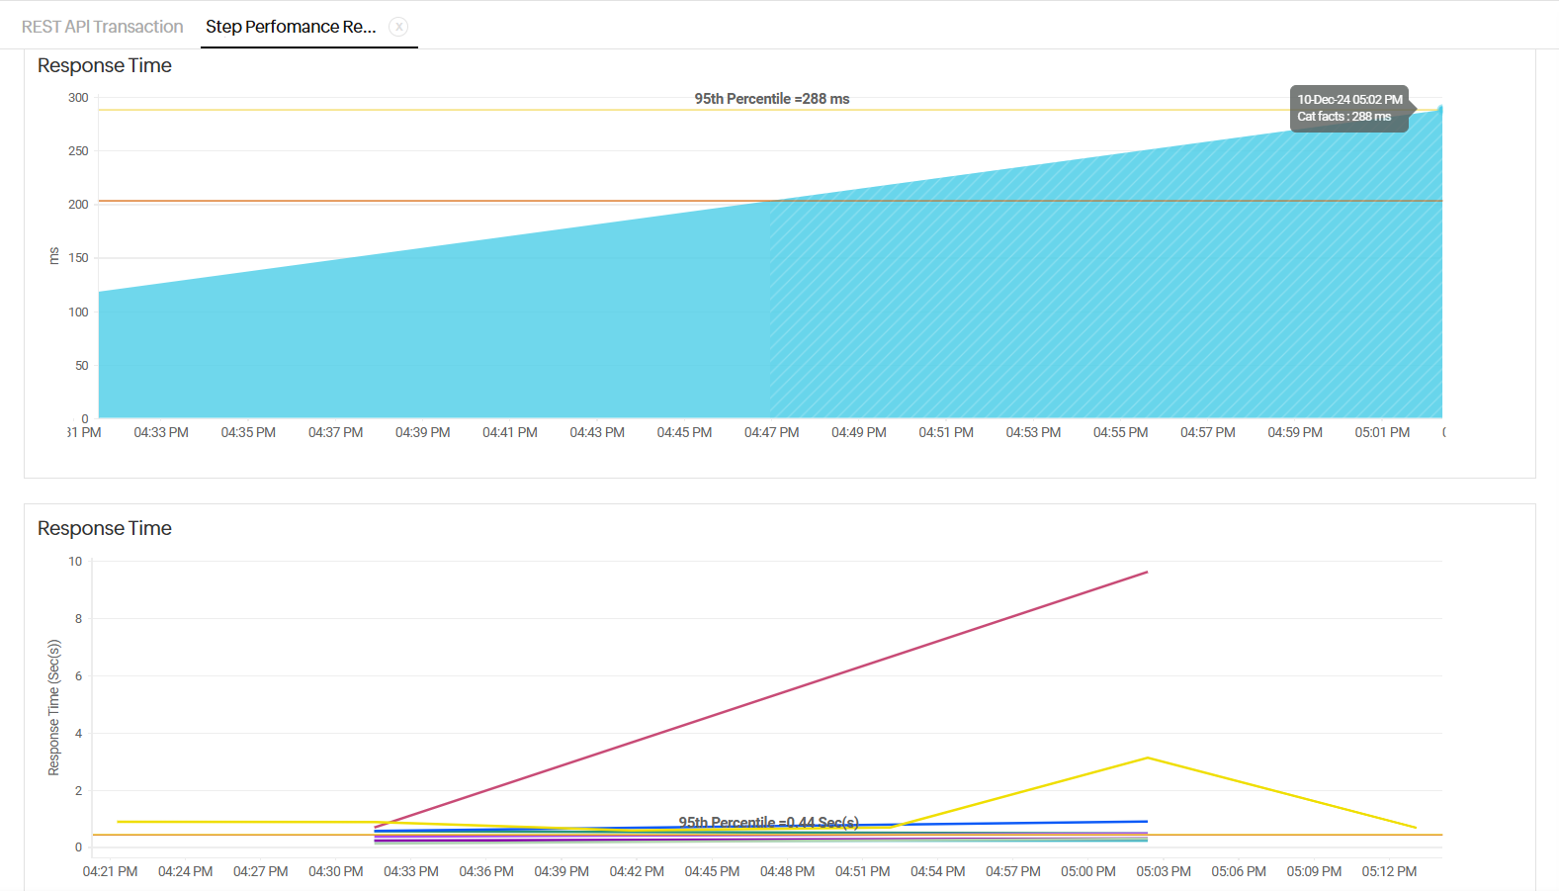This screenshot has width=1559, height=891.
Task: Switch to the REST API Transaction tab
Action: click(x=102, y=27)
